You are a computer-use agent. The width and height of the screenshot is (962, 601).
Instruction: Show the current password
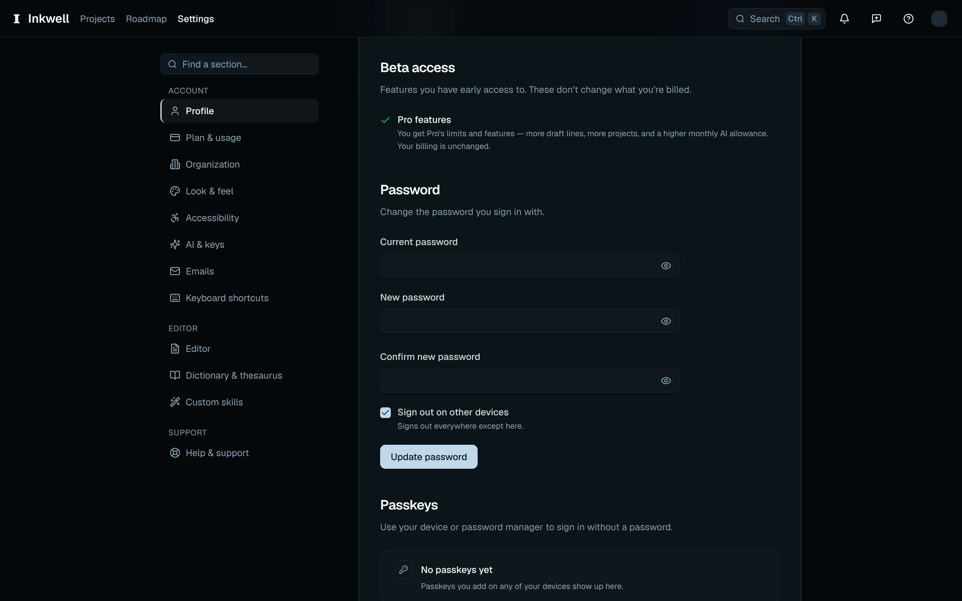[666, 266]
